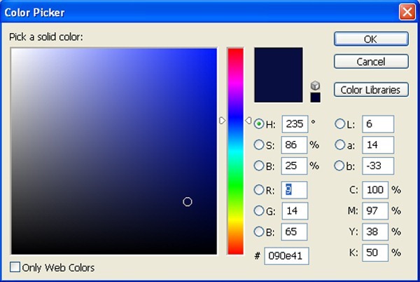Viewport: 420px width, 282px height.
Task: Click the Cancel button
Action: [x=371, y=62]
